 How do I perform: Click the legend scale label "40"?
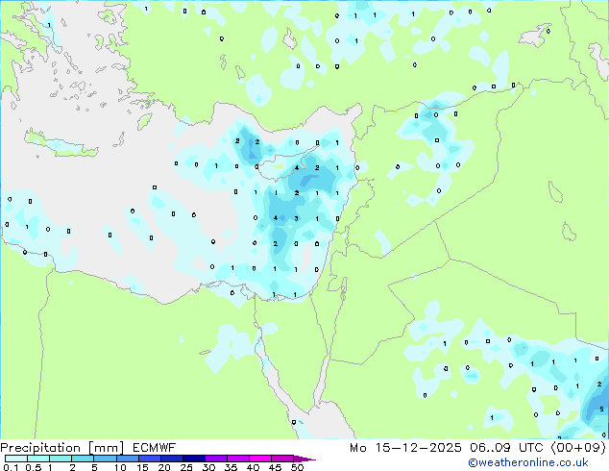253,467
